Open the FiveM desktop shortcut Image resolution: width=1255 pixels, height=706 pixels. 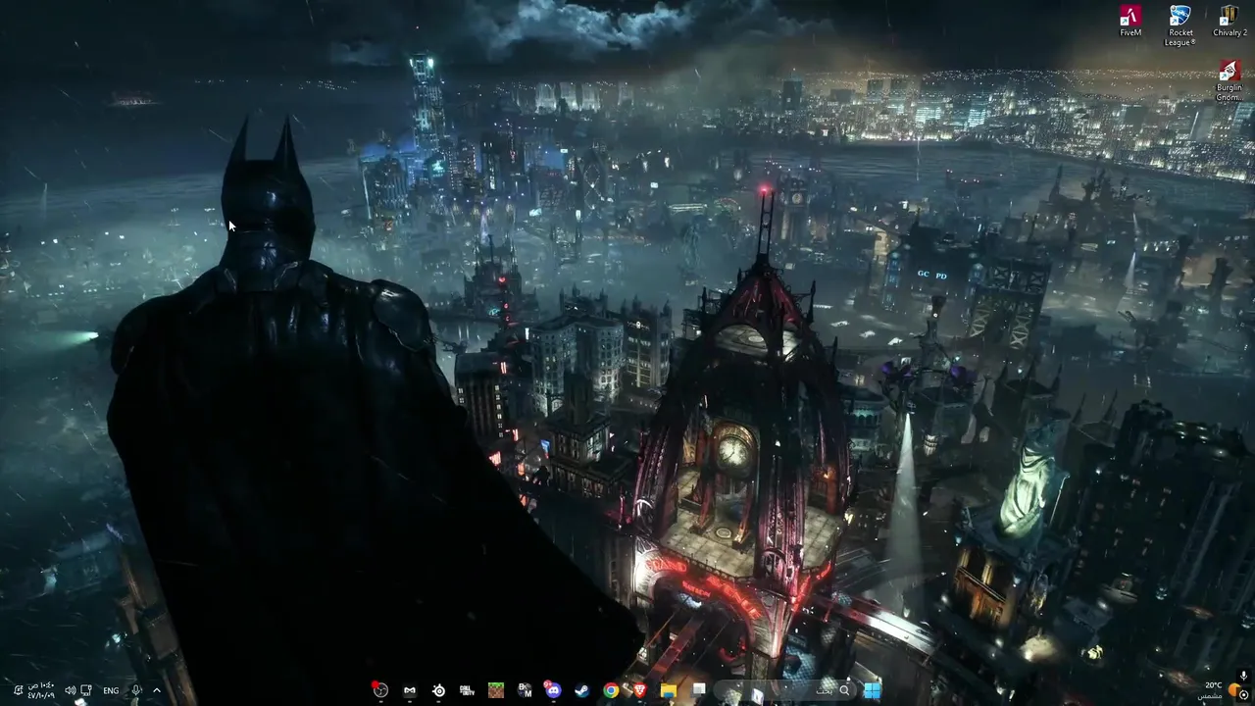tap(1130, 22)
